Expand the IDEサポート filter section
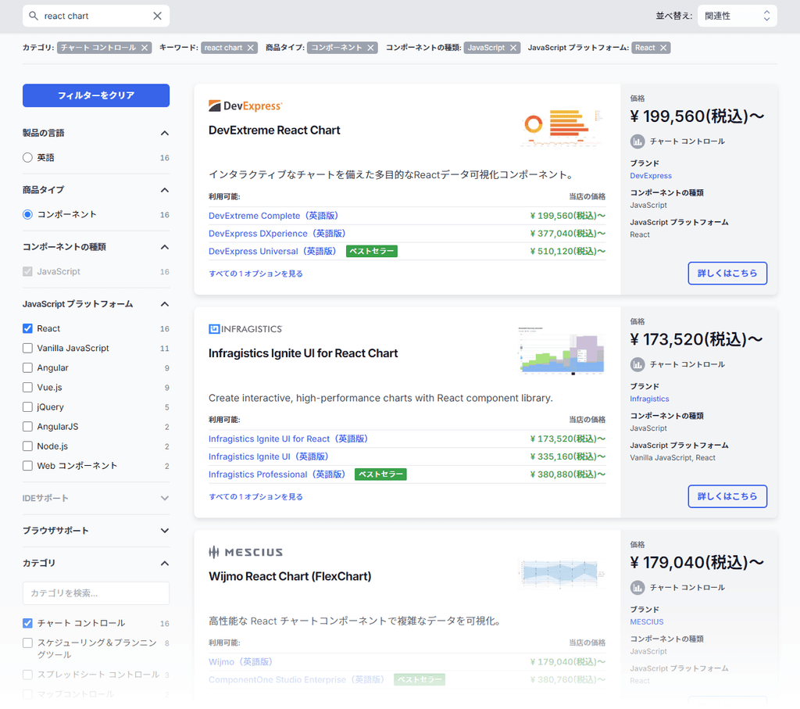 (x=165, y=498)
